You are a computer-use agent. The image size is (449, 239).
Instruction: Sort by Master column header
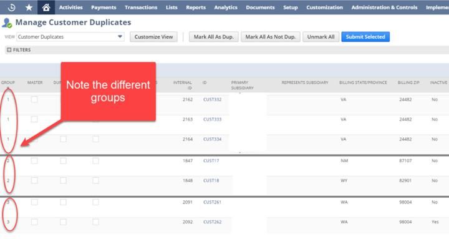click(35, 82)
